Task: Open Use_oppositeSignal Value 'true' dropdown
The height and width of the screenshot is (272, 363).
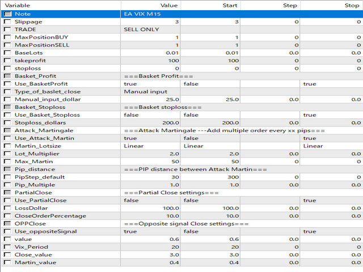Action: [150, 231]
